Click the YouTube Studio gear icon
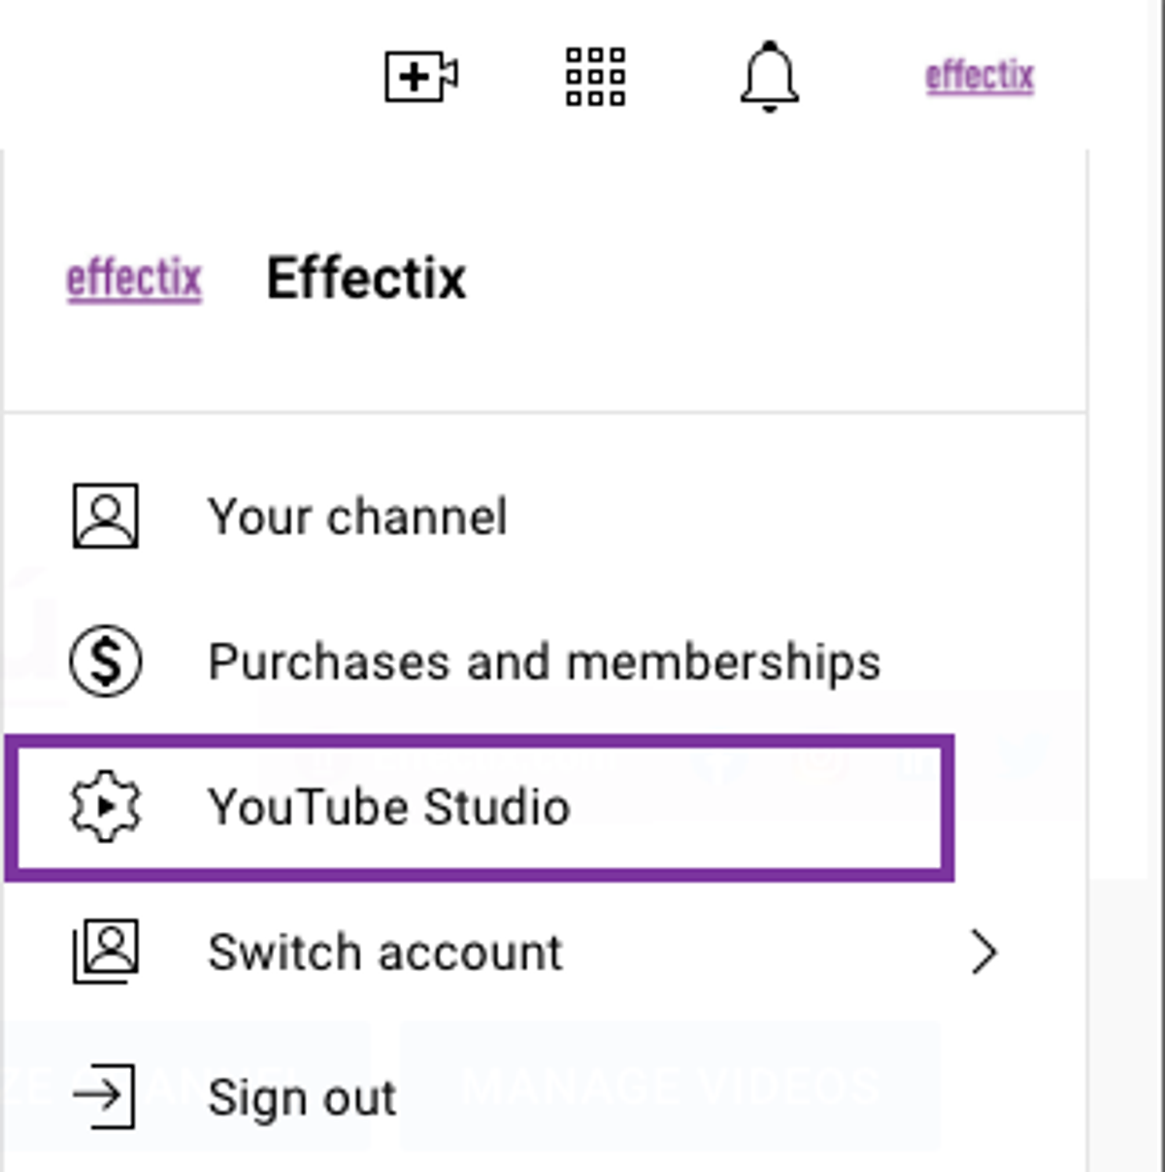This screenshot has height=1172, width=1165. pyautogui.click(x=106, y=807)
